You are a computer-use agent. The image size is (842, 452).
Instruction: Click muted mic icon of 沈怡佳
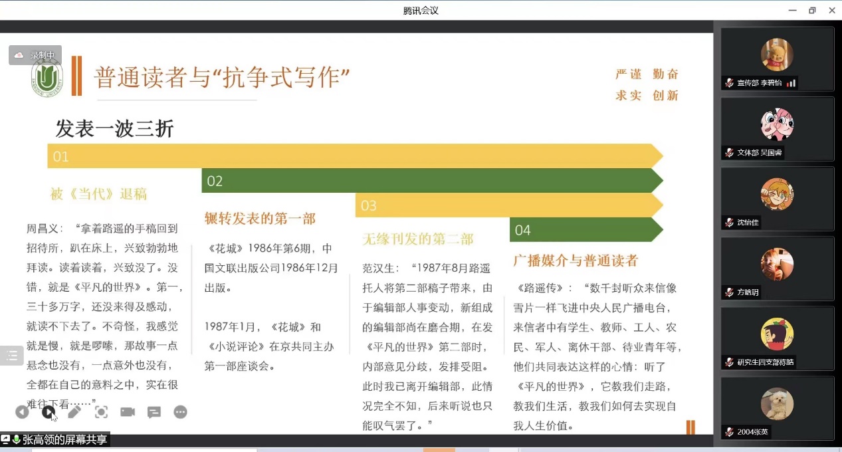tap(729, 223)
